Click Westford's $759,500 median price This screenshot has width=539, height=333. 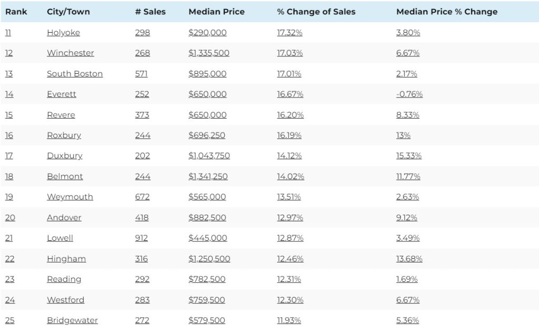(206, 300)
